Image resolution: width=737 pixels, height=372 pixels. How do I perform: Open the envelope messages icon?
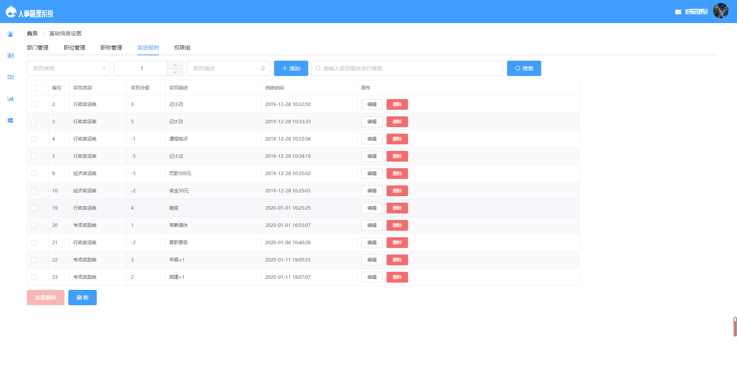tap(678, 12)
